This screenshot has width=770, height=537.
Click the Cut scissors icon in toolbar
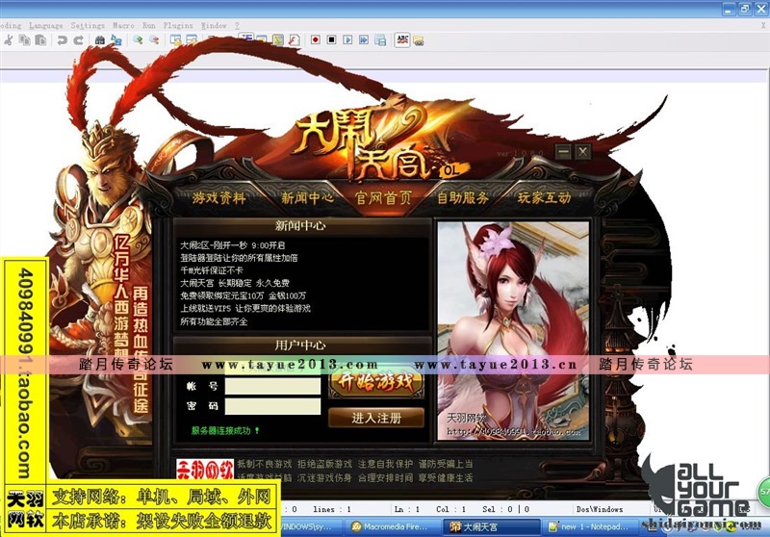(9, 39)
